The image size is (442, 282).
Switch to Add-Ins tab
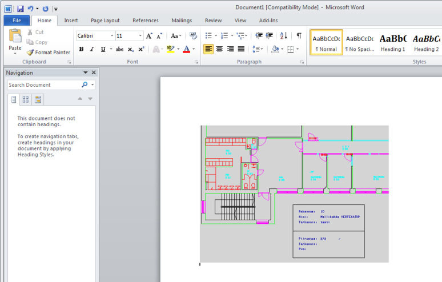268,21
